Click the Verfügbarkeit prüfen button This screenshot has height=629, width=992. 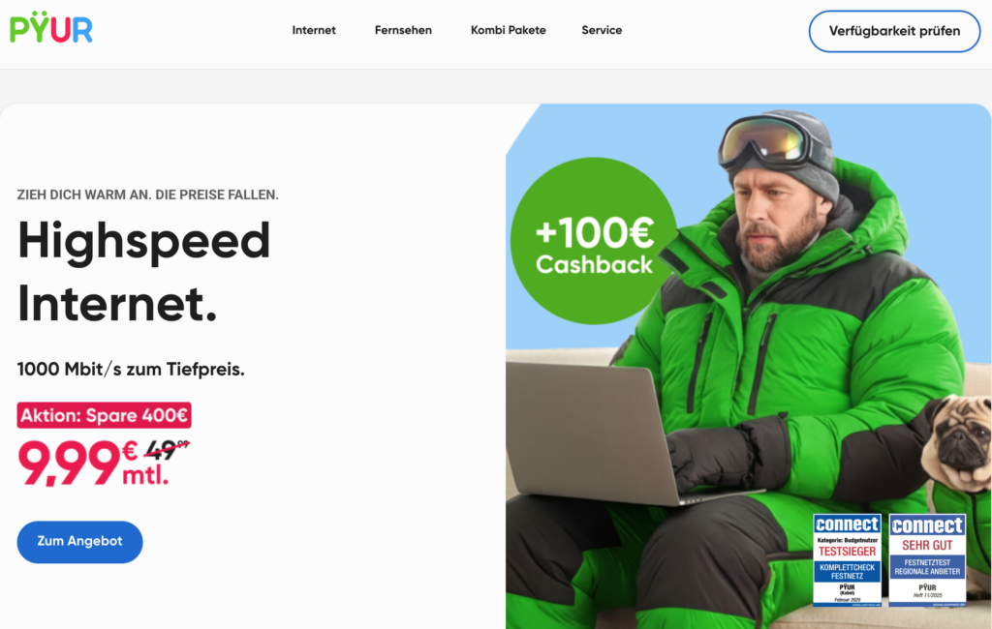point(894,31)
